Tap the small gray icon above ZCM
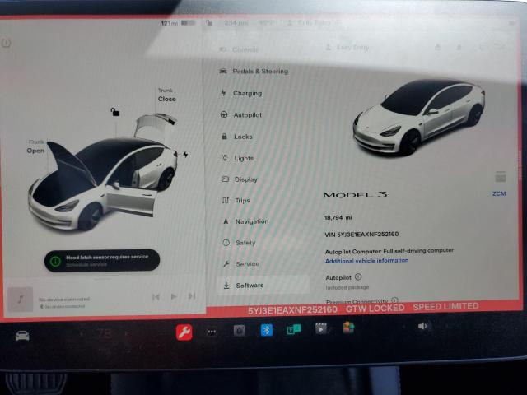The width and height of the screenshot is (527, 395). pos(501,177)
